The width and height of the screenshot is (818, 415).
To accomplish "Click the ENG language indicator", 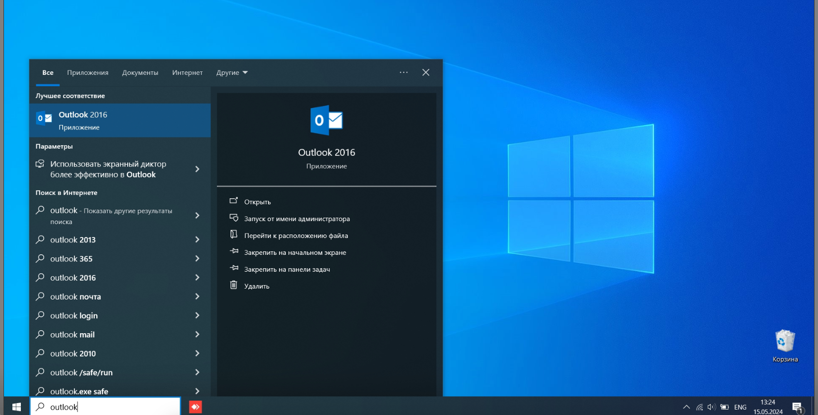I will [740, 407].
